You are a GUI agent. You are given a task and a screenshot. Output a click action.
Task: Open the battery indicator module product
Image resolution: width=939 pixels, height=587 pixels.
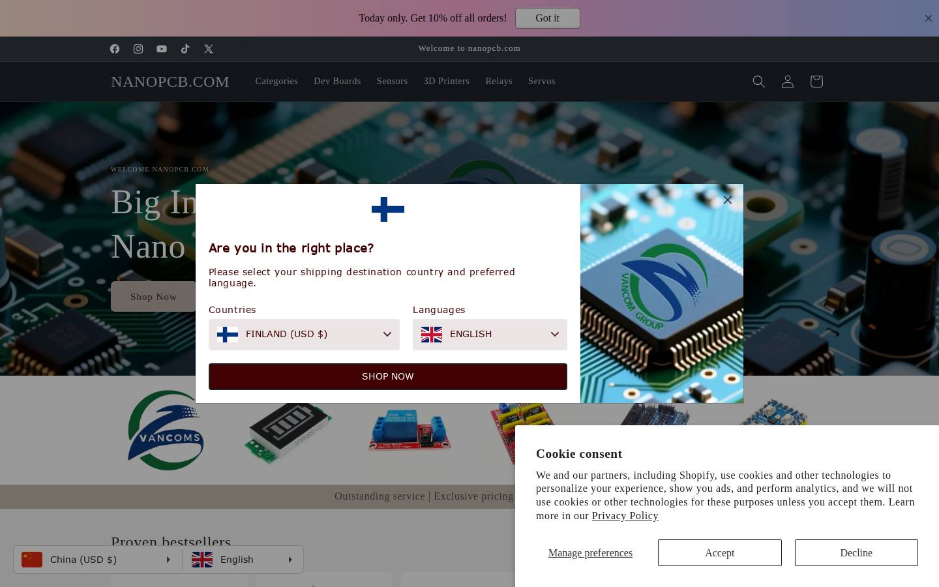coord(288,432)
